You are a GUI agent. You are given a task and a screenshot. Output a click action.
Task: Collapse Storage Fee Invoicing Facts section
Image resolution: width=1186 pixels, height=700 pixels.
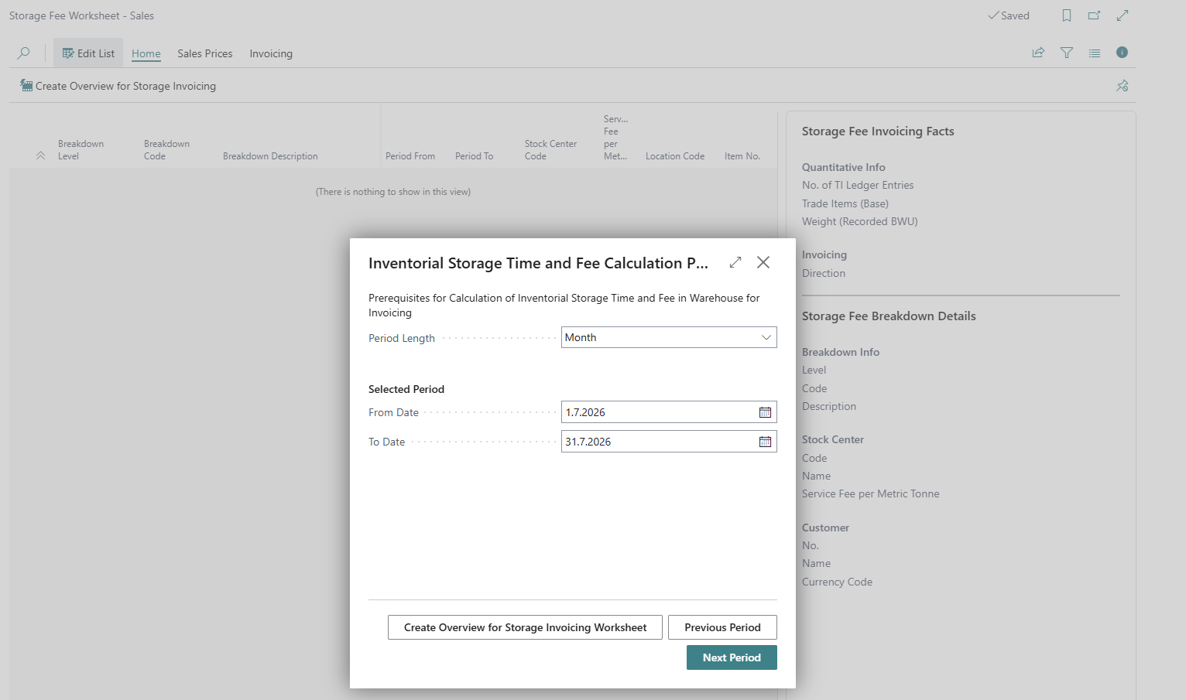878,131
